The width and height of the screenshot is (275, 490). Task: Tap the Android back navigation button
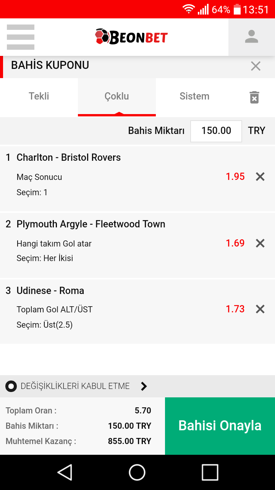coord(65,472)
